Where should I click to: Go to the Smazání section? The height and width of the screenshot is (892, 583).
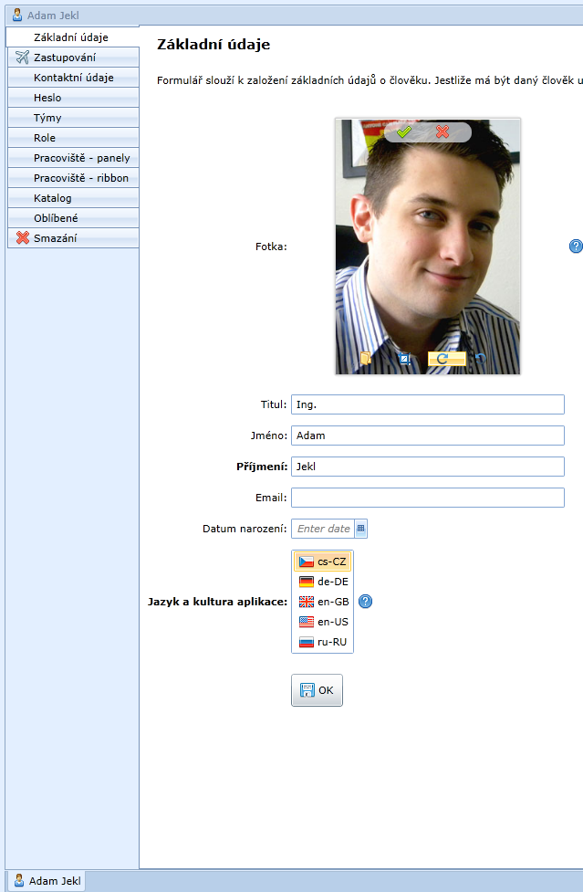point(73,238)
